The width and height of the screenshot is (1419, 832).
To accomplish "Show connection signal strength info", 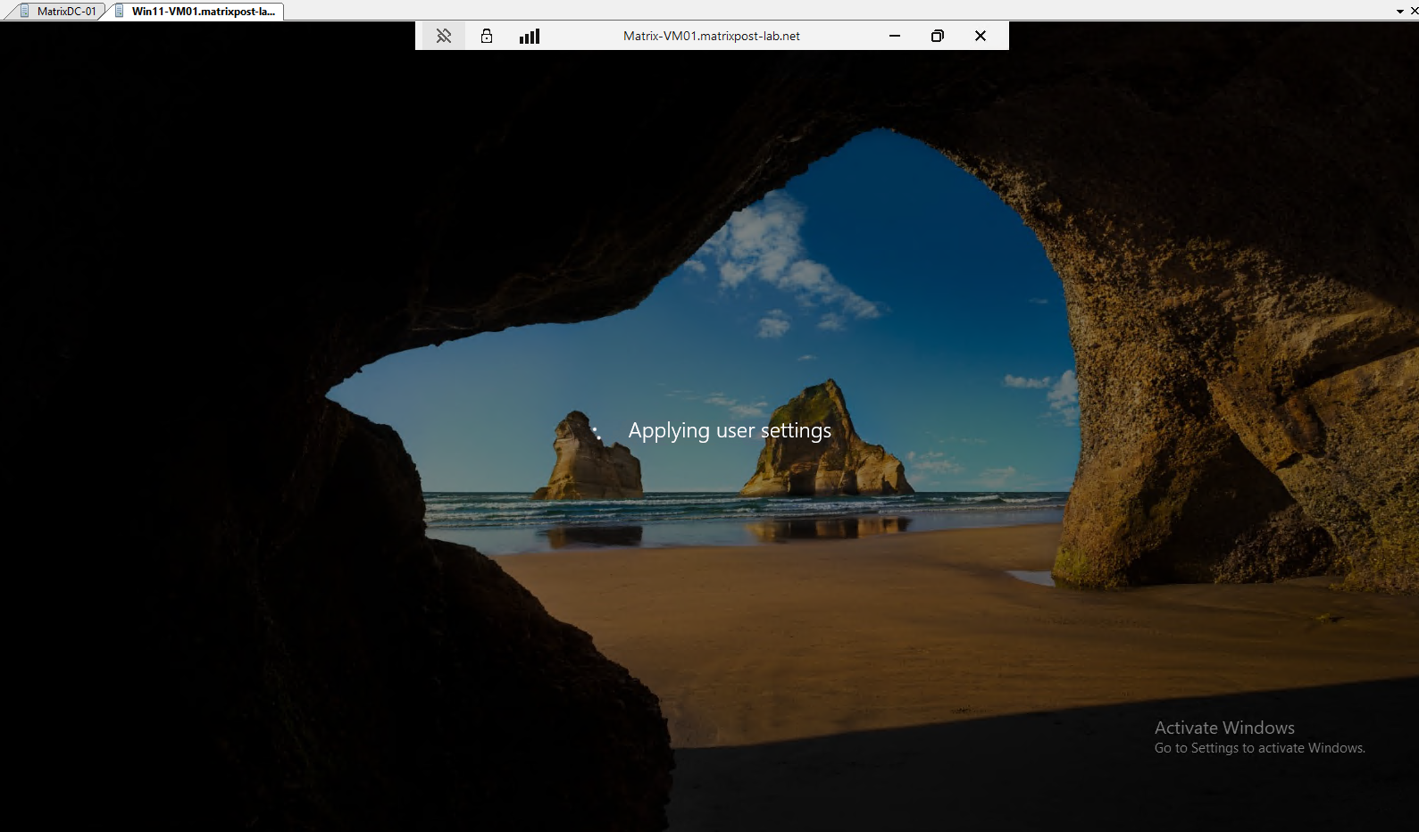I will tap(530, 36).
